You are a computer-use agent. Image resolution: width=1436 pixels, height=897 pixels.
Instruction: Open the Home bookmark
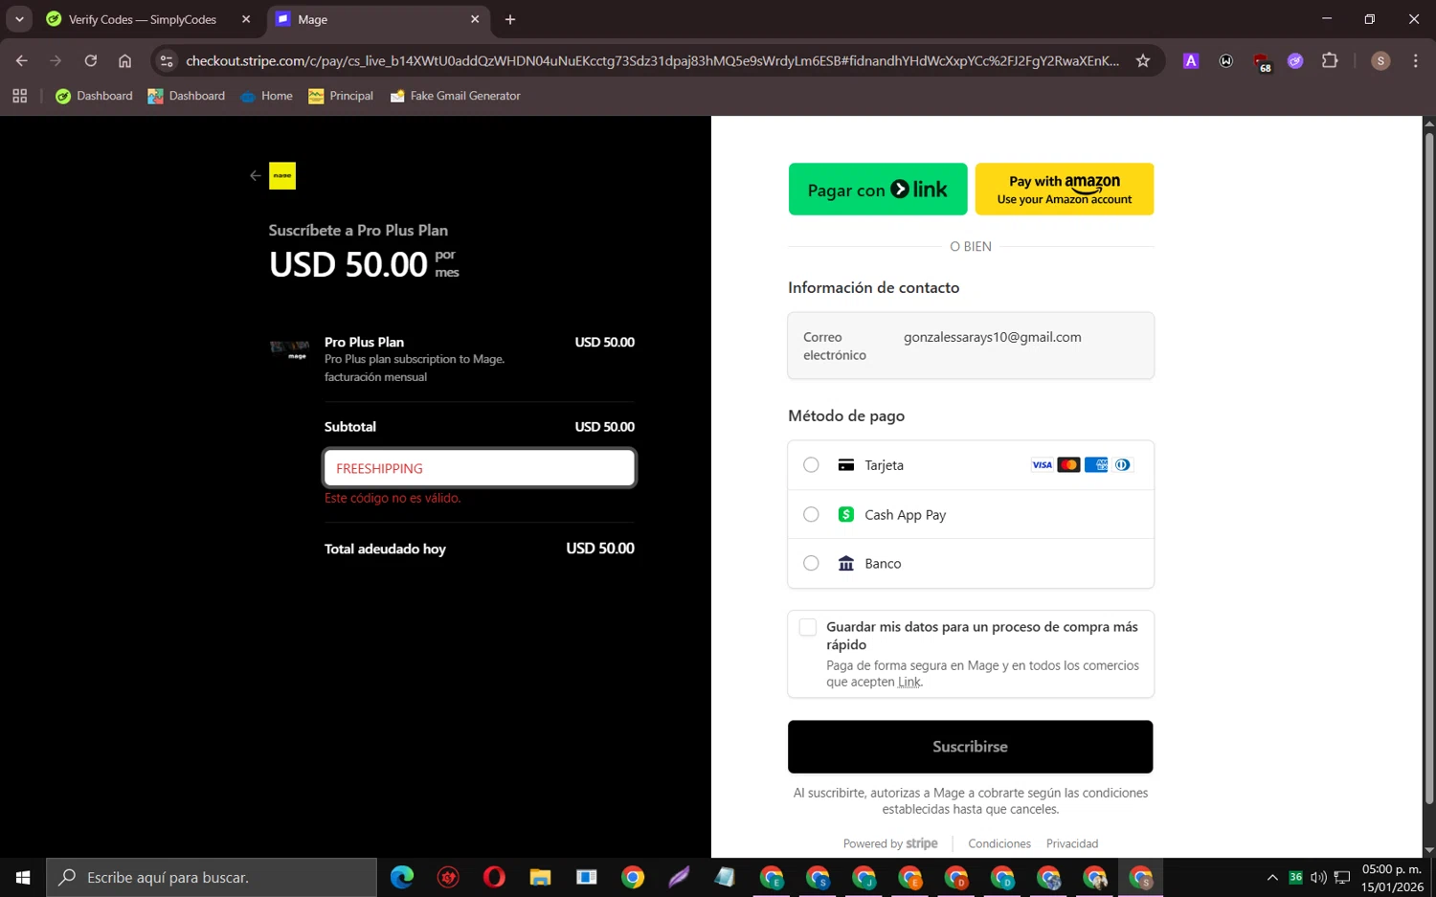click(x=266, y=96)
